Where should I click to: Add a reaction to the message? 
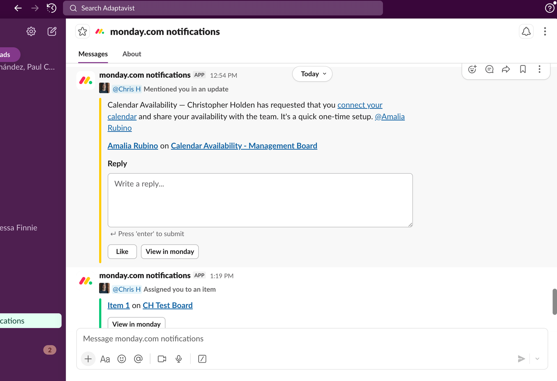click(x=472, y=69)
